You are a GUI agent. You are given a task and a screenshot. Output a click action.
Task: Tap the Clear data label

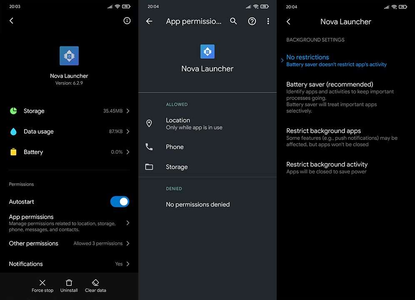click(95, 290)
